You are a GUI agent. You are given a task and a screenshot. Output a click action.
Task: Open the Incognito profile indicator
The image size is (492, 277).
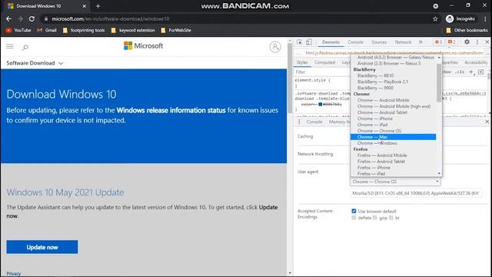point(460,18)
